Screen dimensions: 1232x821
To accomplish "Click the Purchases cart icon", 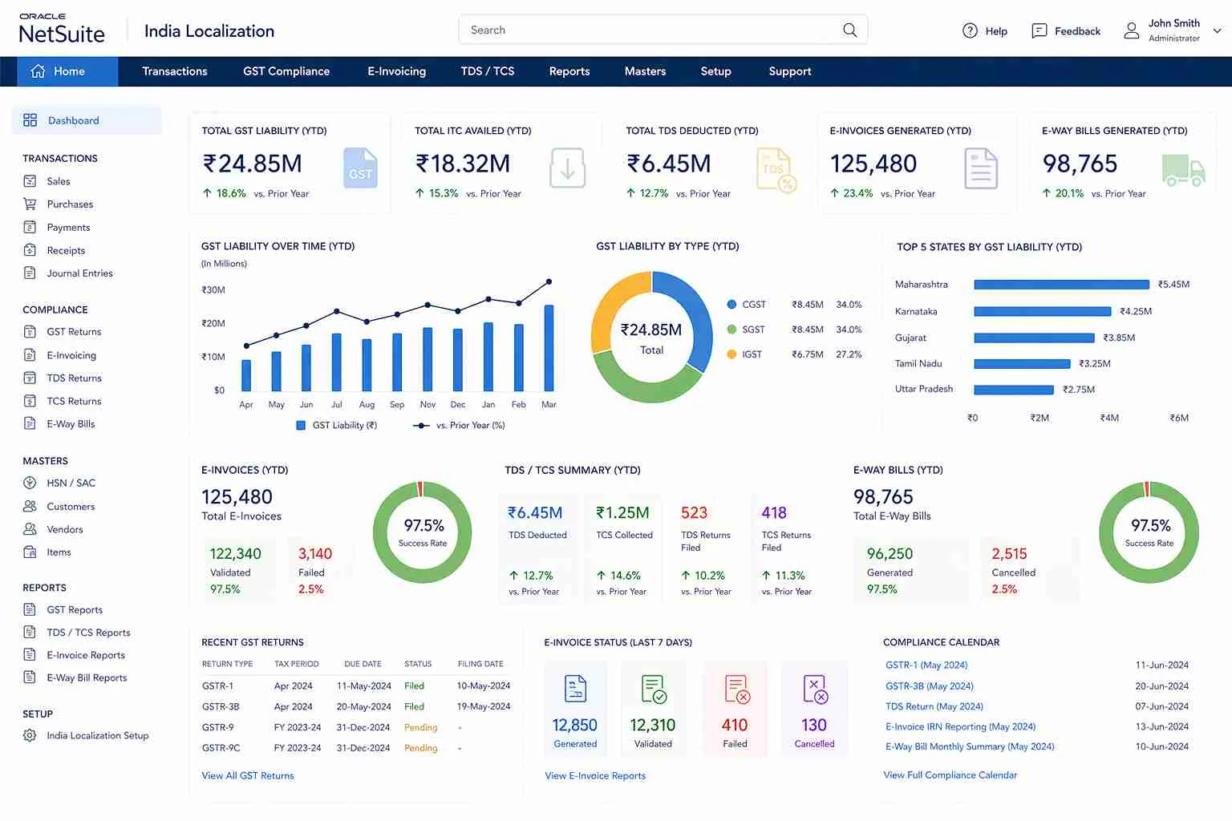I will pos(30,204).
